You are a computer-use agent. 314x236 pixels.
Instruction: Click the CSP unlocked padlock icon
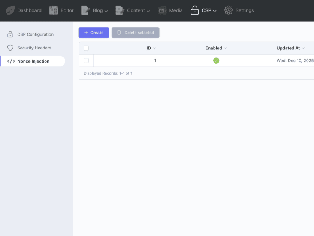tap(194, 10)
